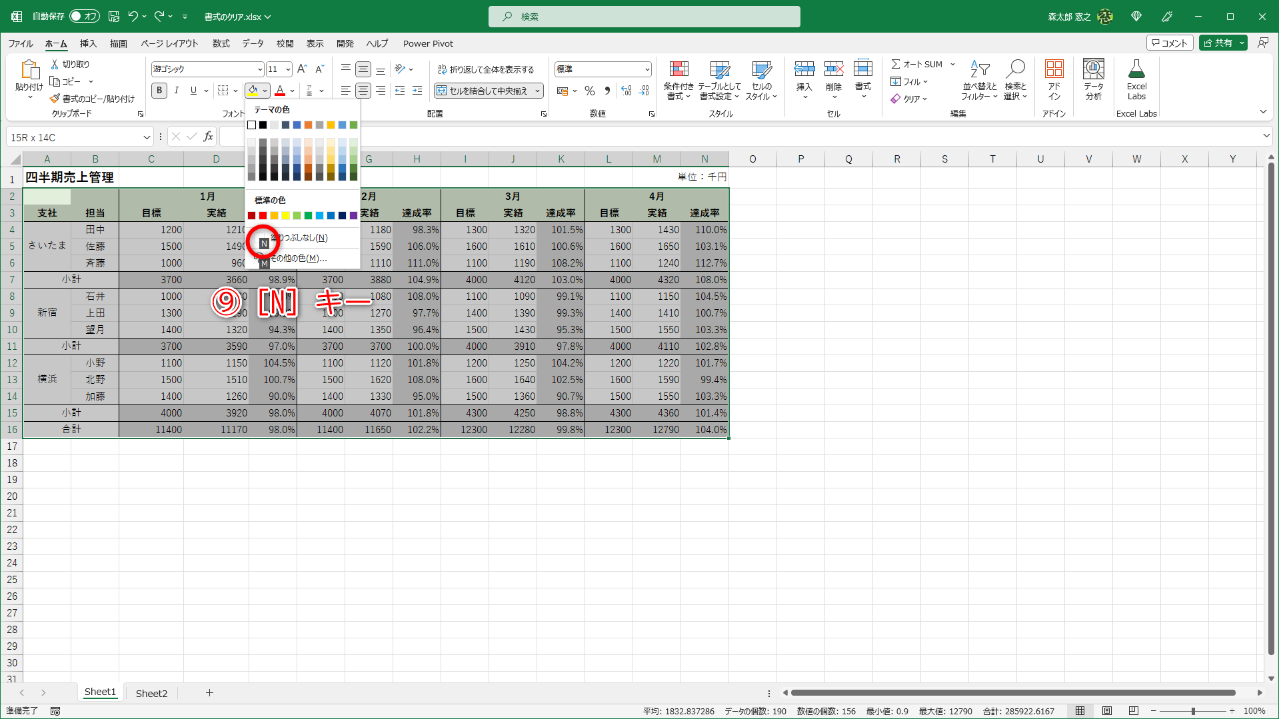This screenshot has height=719, width=1279.
Task: Decrease font size with the small A icon
Action: tap(319, 69)
